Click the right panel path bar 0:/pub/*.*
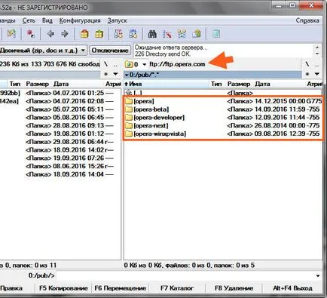This screenshot has width=327, height=298. [212, 75]
